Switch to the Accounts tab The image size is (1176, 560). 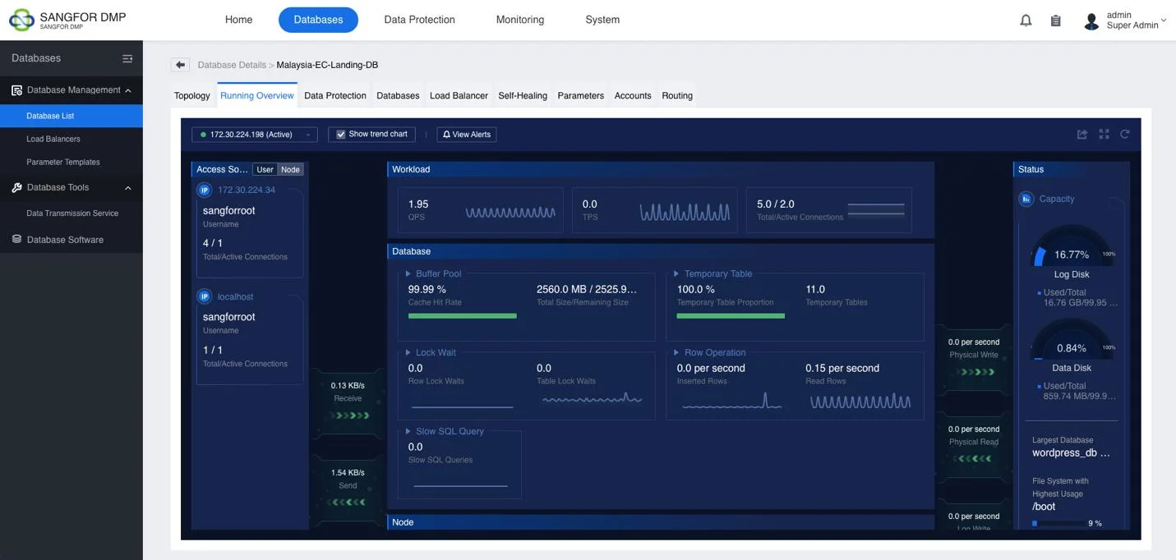(633, 96)
